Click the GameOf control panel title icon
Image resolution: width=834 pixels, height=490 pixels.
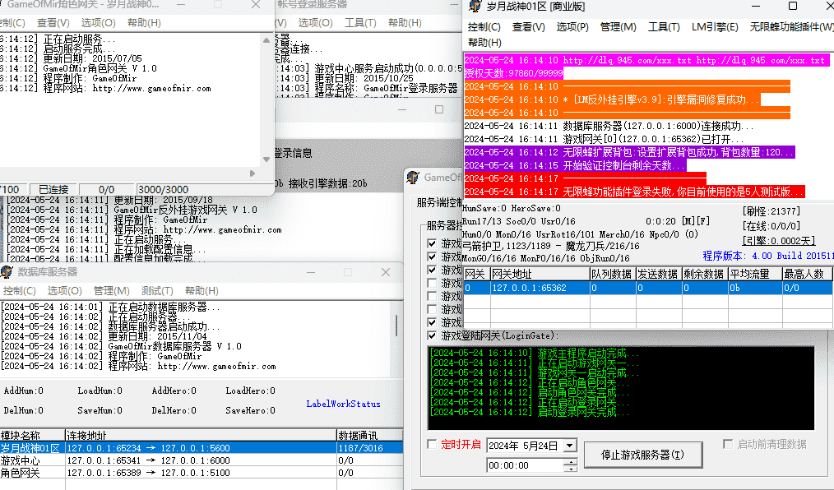413,178
